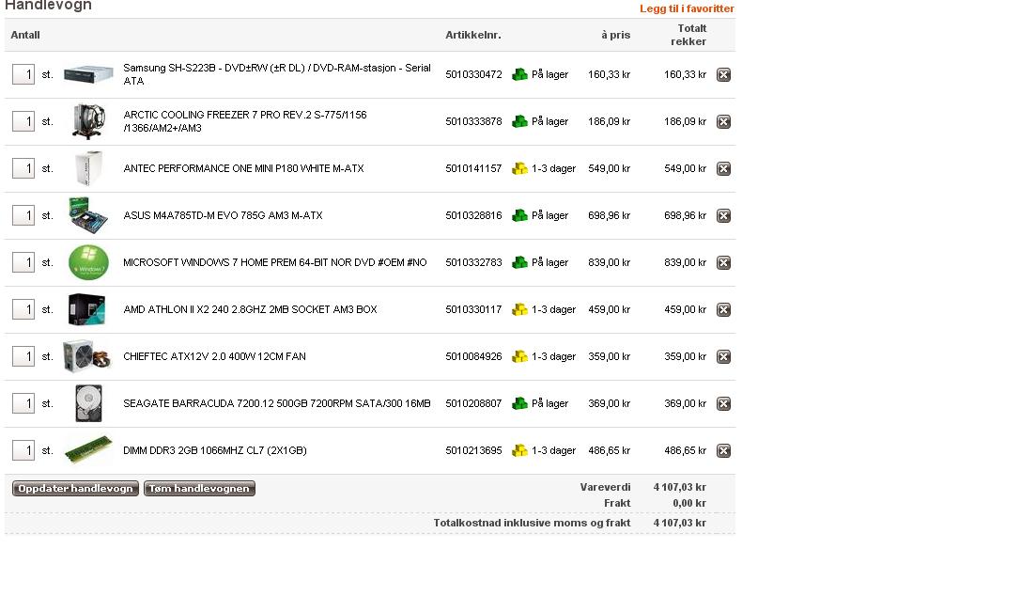The width and height of the screenshot is (1036, 596).
Task: Click green stock icon for Arctic Cooling Freezer
Action: (520, 121)
